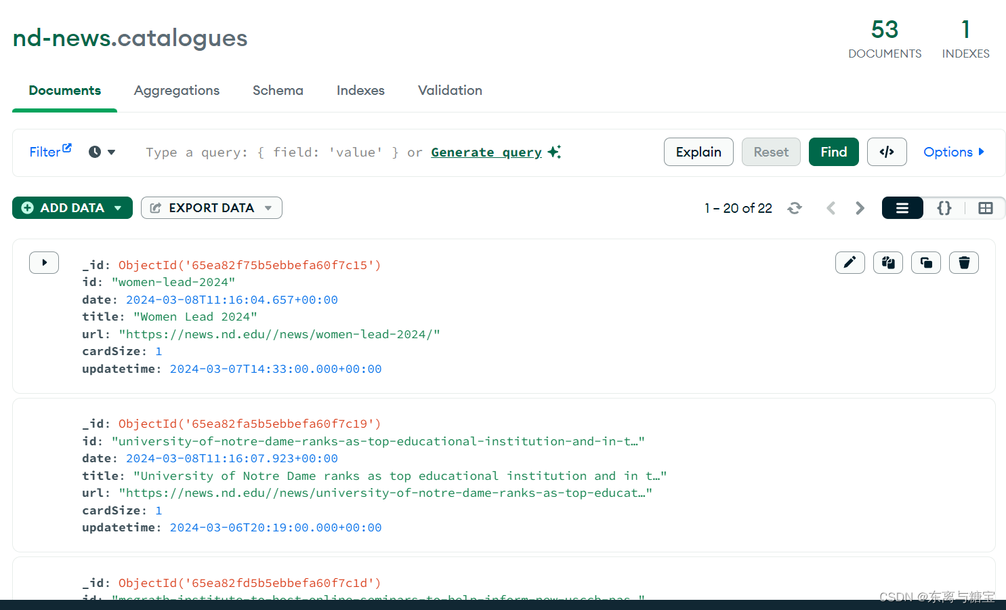This screenshot has height=610, width=1006.
Task: Switch to table view
Action: (985, 208)
